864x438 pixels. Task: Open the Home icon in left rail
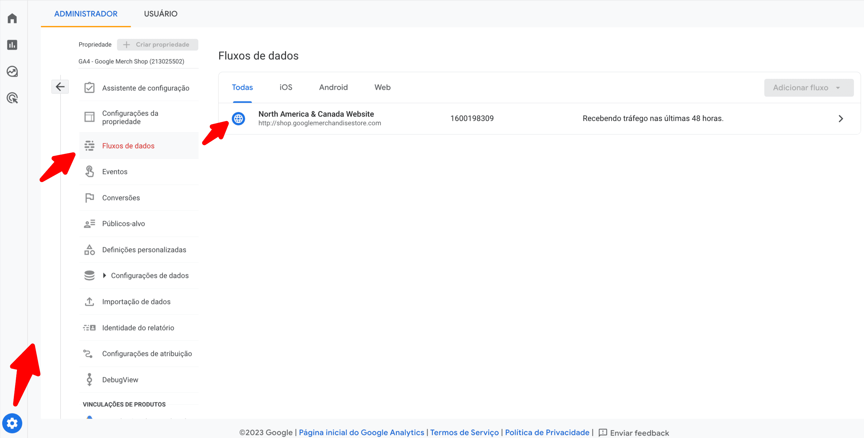click(x=12, y=18)
